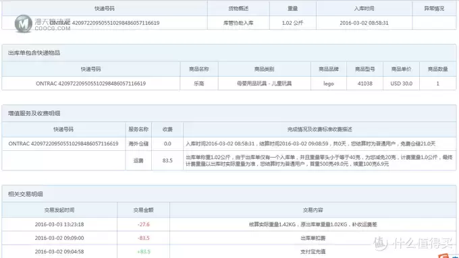Click the '商品类别' column header
This screenshot has width=459, height=258.
tap(264, 69)
